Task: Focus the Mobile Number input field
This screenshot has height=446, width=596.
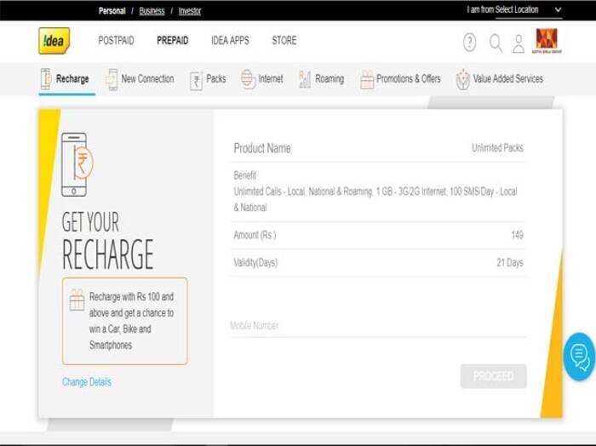Action: (378, 326)
